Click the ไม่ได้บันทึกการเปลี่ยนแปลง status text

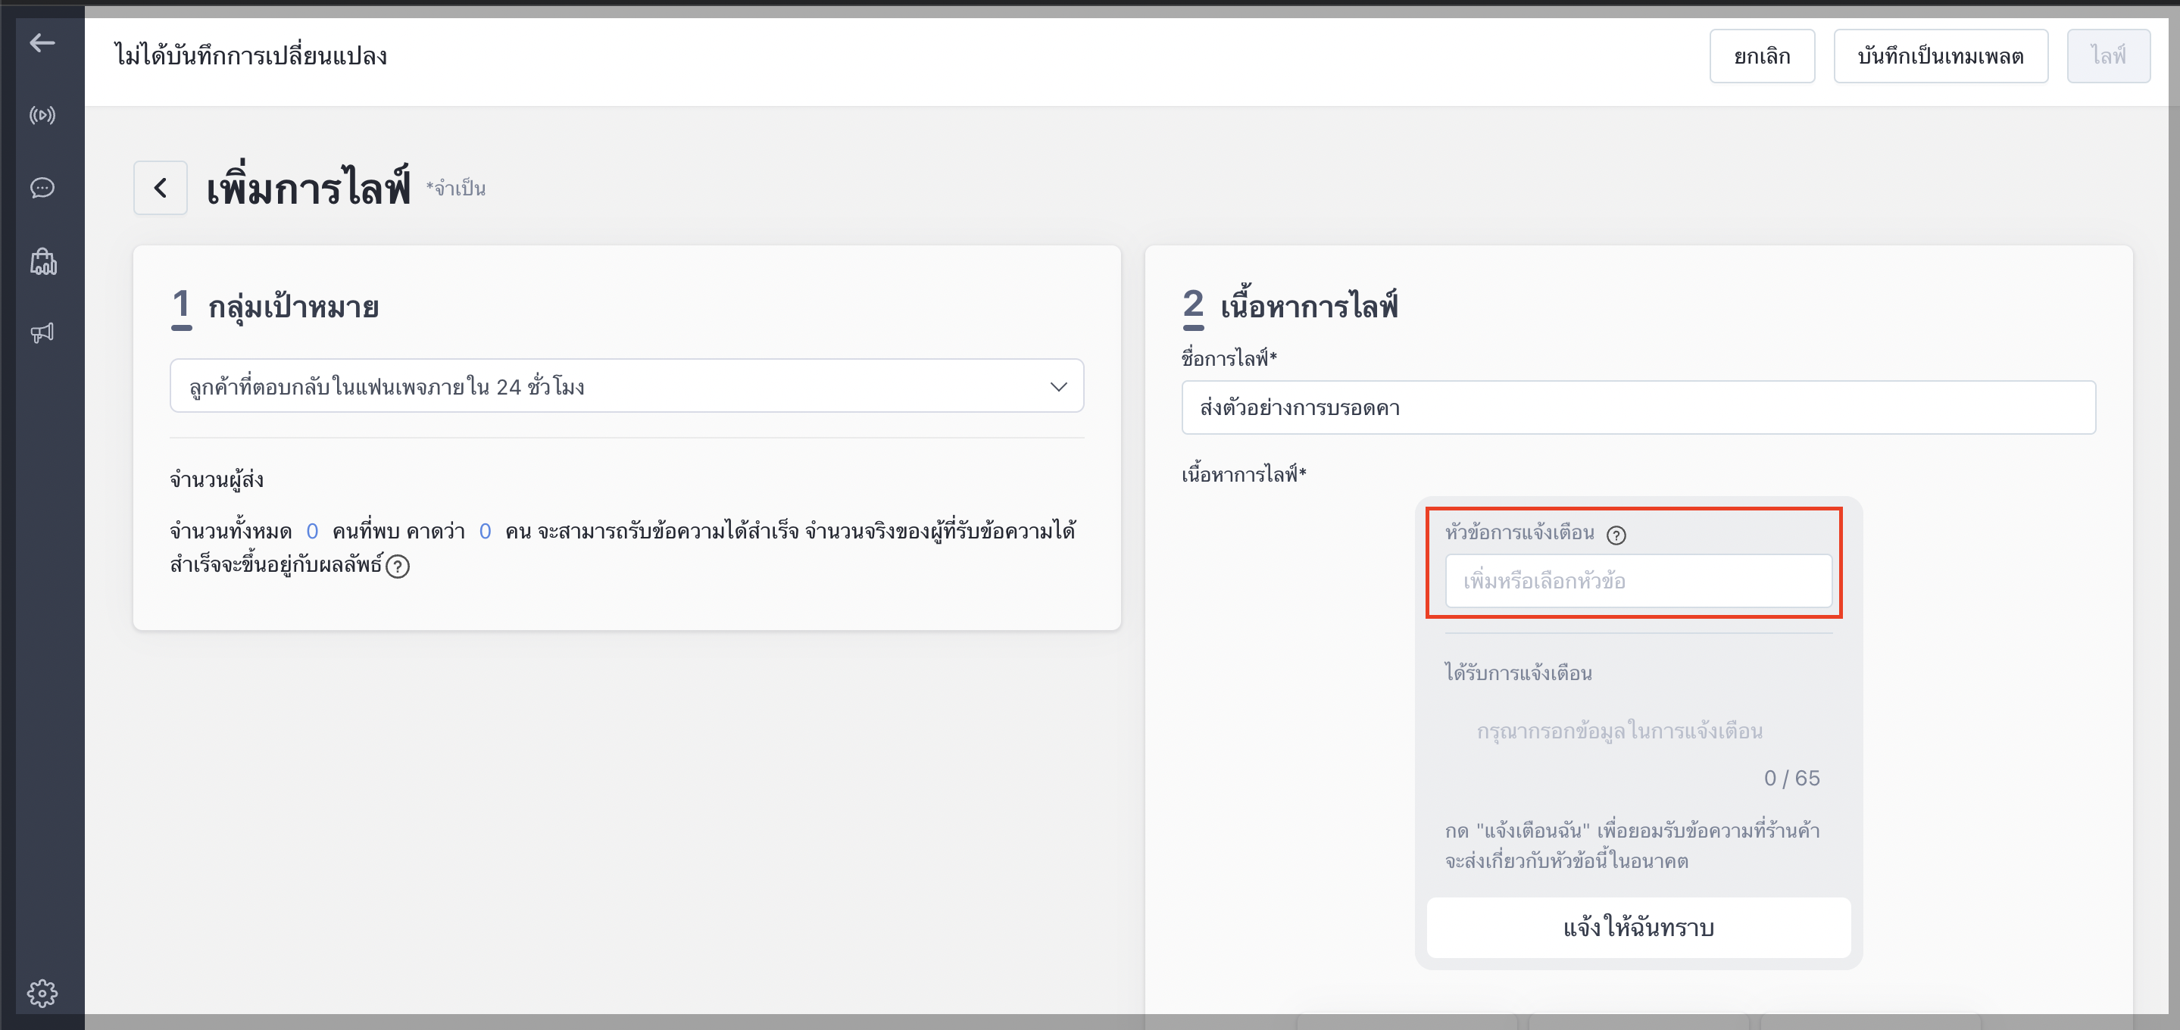tap(251, 56)
